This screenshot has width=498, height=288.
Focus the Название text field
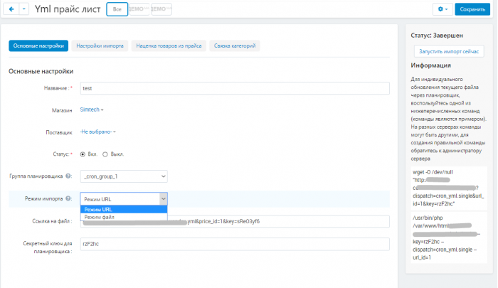[x=235, y=88]
